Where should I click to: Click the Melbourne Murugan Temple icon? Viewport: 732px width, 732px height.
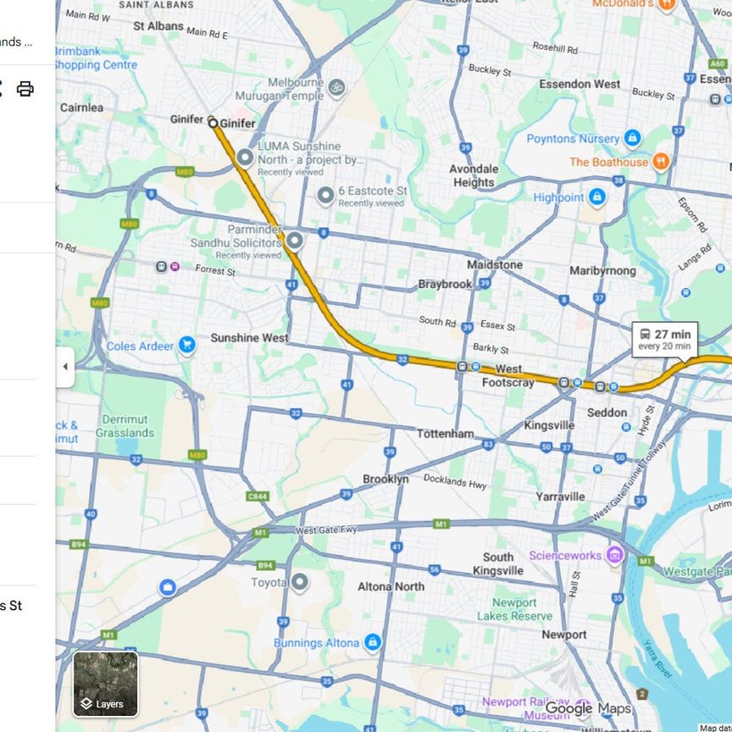336,87
